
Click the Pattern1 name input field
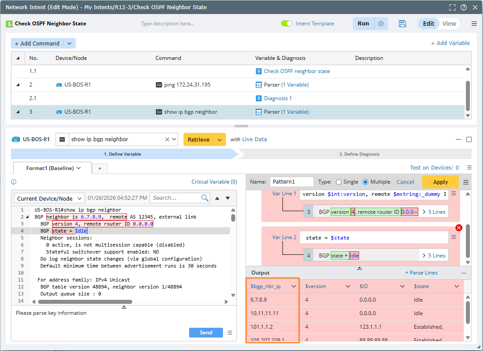coord(292,182)
